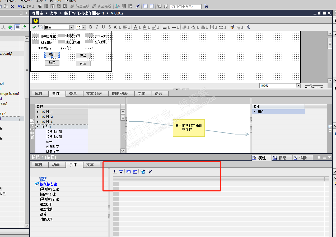Open the border line color picker
Image resolution: width=336 pixels, height=237 pixels.
(x=154, y=27)
